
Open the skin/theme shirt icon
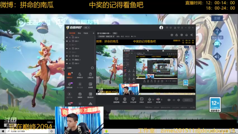click(178, 28)
